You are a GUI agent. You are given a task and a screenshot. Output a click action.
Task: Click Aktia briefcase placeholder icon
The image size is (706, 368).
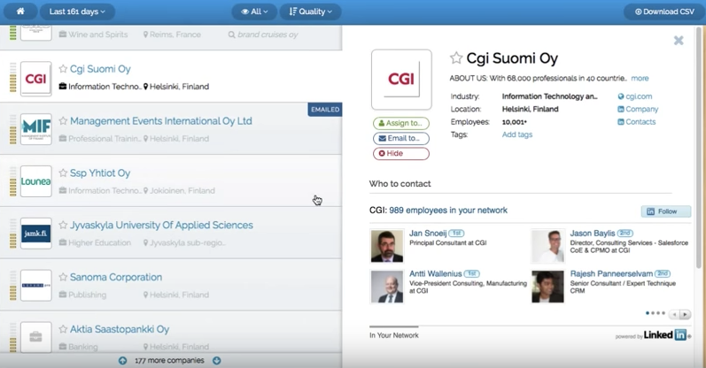36,337
